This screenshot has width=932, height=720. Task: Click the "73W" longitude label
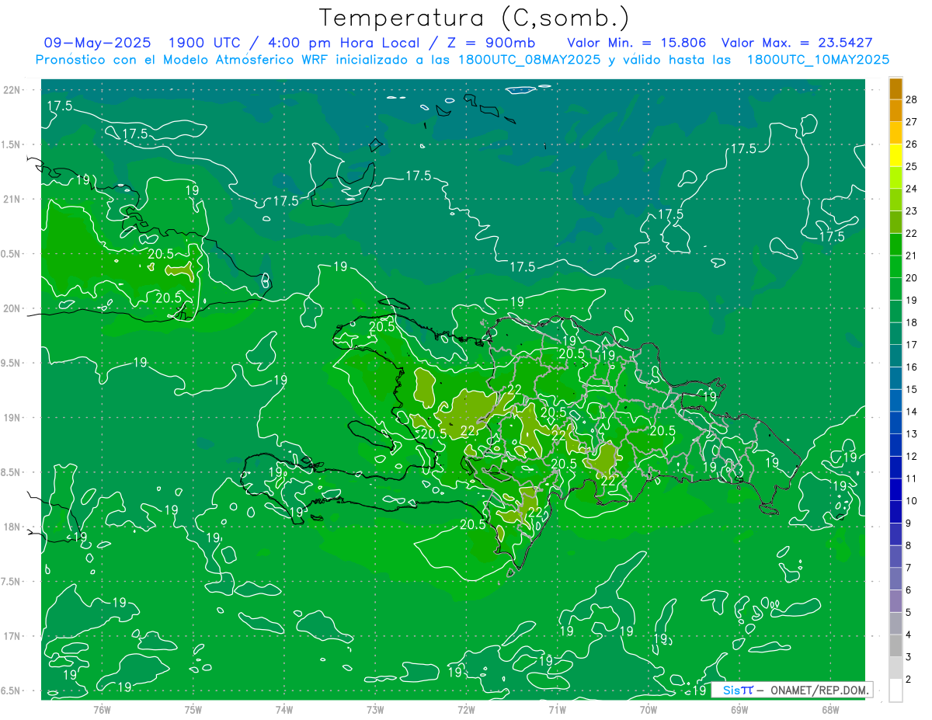pos(375,710)
